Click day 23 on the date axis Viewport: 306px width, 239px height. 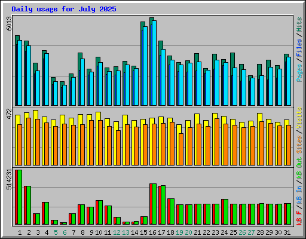[x=215, y=232]
